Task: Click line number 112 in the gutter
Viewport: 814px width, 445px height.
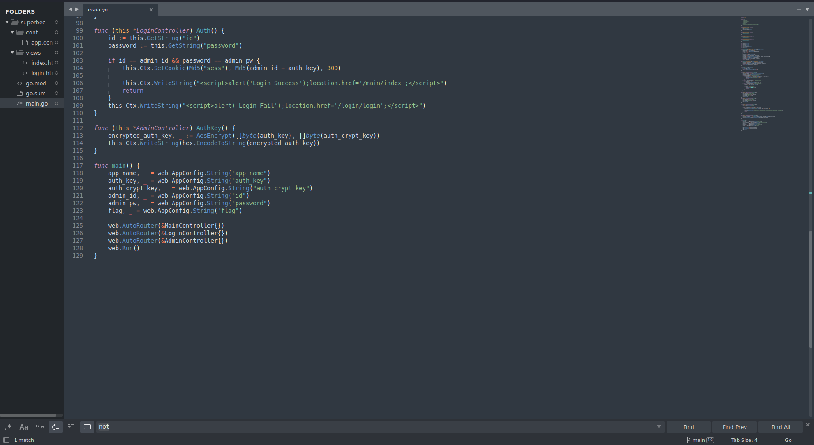Action: click(78, 128)
